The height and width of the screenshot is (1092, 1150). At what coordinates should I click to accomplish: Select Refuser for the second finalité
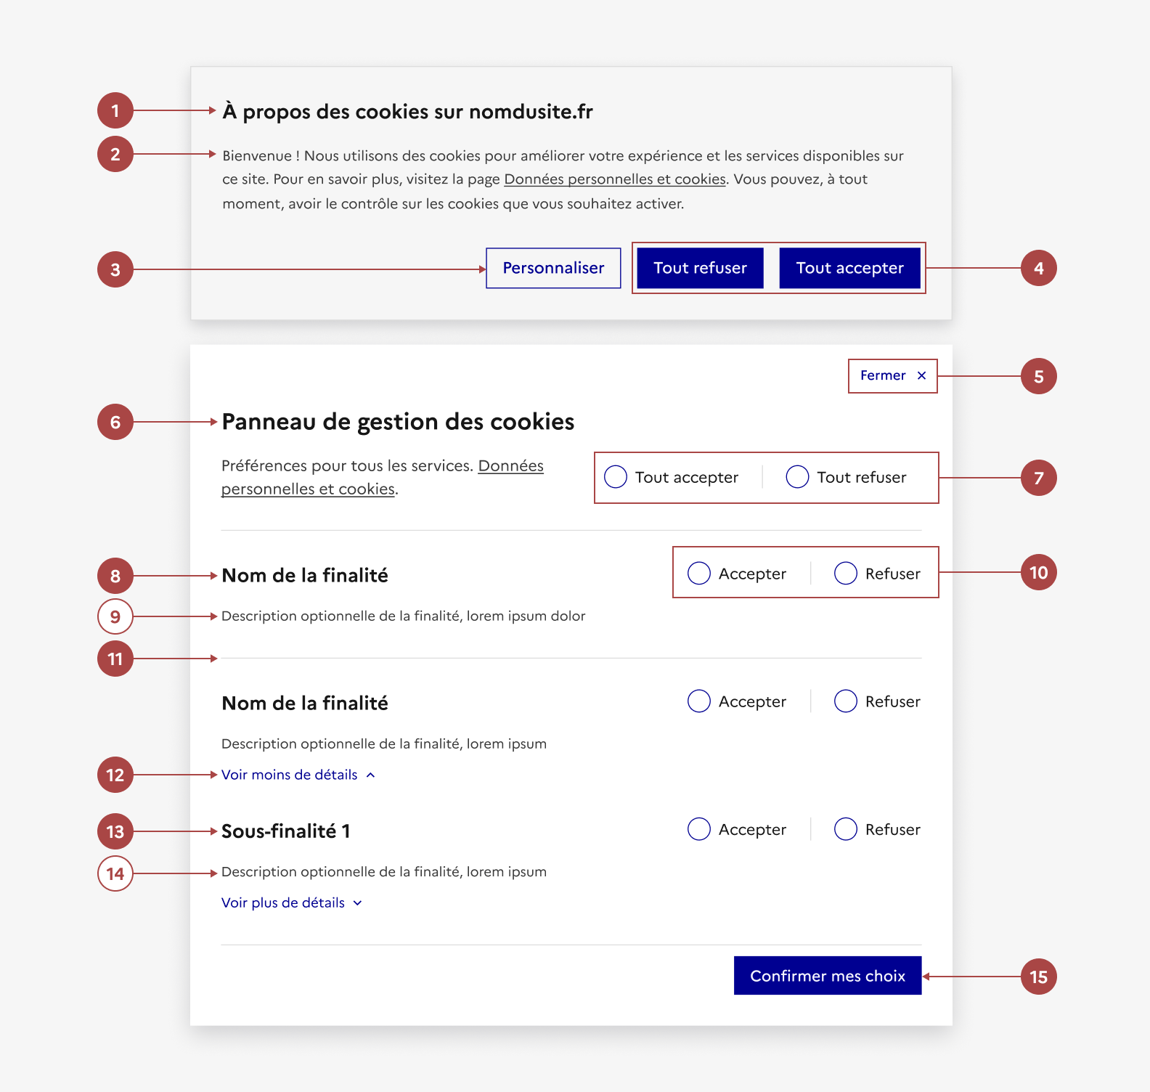pyautogui.click(x=846, y=701)
